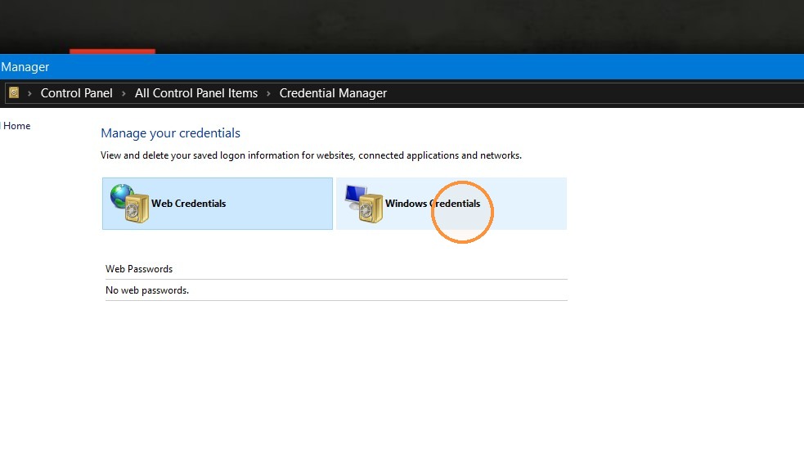Click the Web Passwords section heading
Image resolution: width=804 pixels, height=449 pixels.
(x=139, y=269)
